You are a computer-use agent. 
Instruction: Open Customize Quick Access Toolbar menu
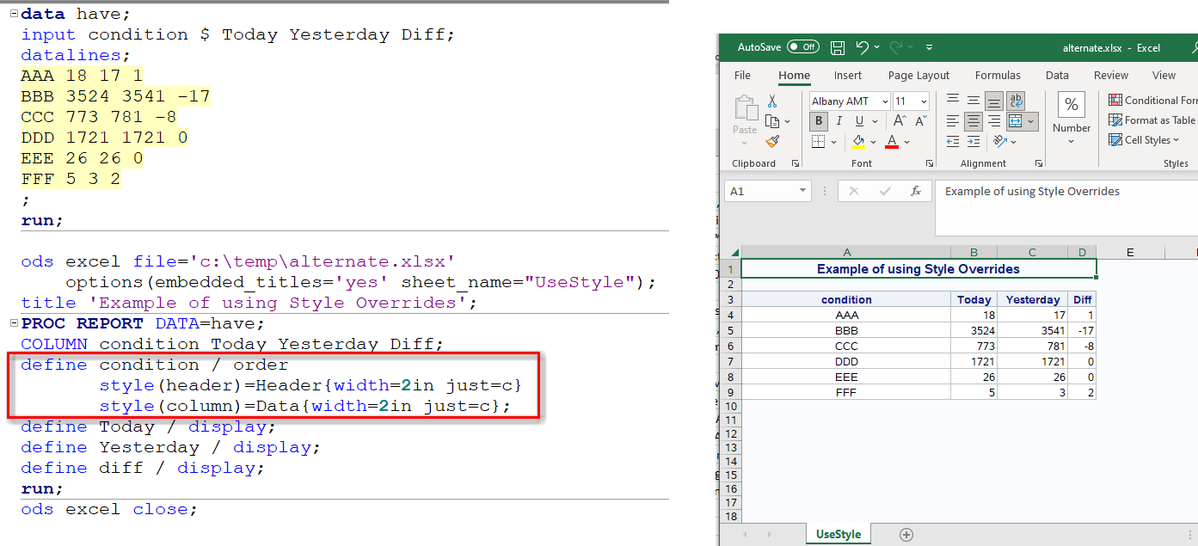[930, 47]
